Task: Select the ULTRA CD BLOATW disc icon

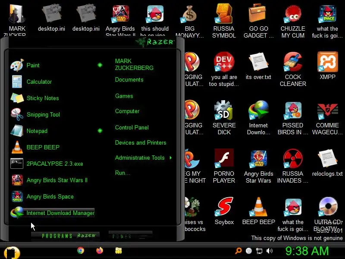Action: pos(328,215)
